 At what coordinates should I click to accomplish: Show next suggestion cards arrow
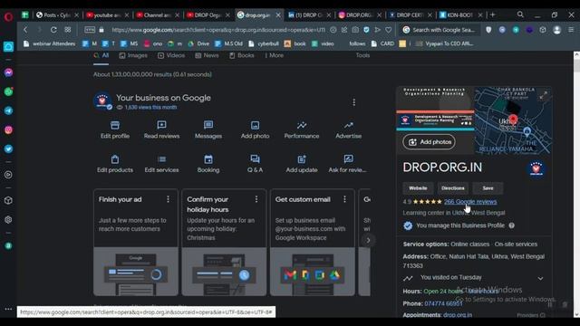pos(368,240)
